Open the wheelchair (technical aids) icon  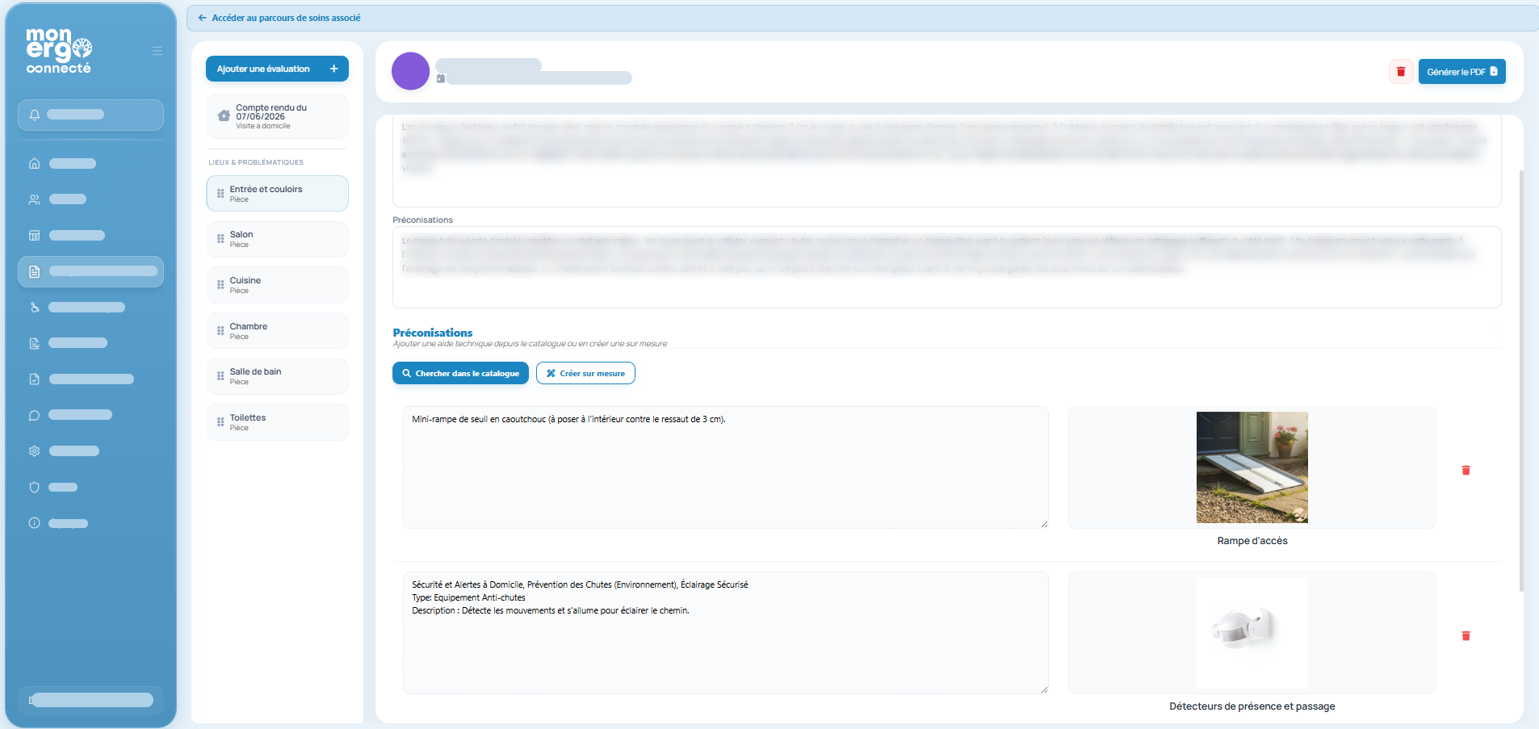pos(35,308)
